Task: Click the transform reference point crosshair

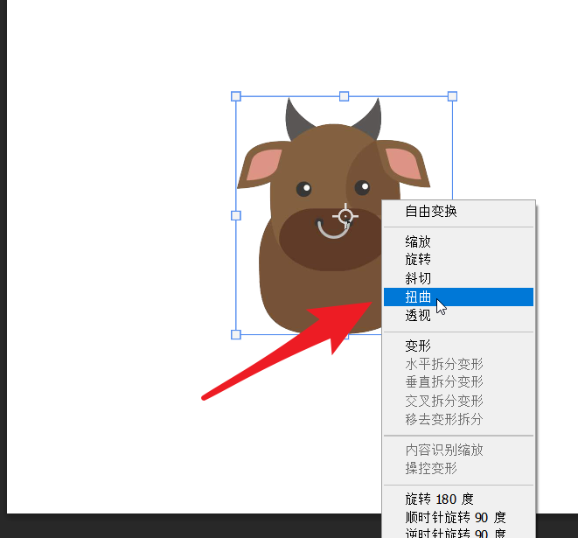Action: click(345, 216)
